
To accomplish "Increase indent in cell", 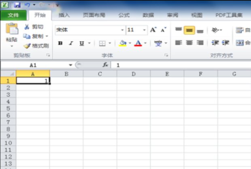I will click(x=225, y=43).
